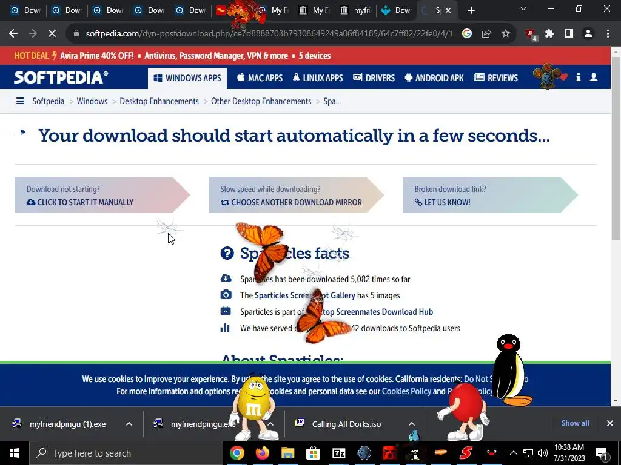Image resolution: width=621 pixels, height=465 pixels.
Task: Share this page from the address bar
Action: click(486, 34)
